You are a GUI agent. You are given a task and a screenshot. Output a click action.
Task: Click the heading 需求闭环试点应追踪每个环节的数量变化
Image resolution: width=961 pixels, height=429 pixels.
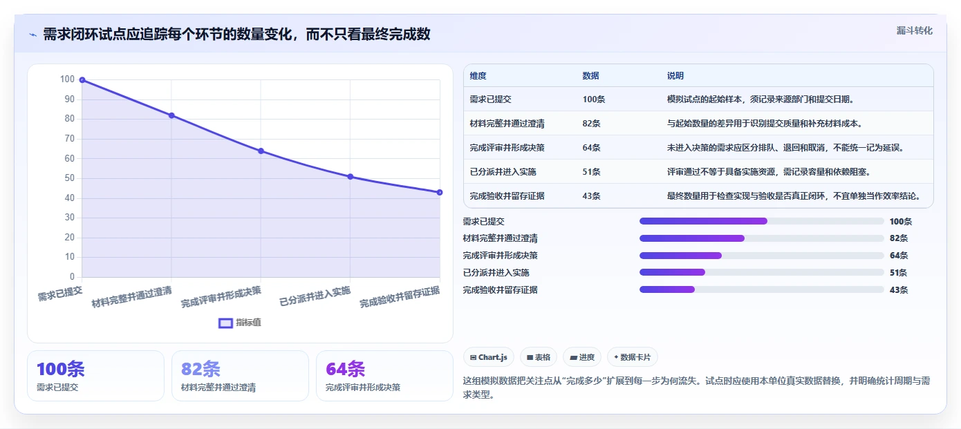coord(236,34)
